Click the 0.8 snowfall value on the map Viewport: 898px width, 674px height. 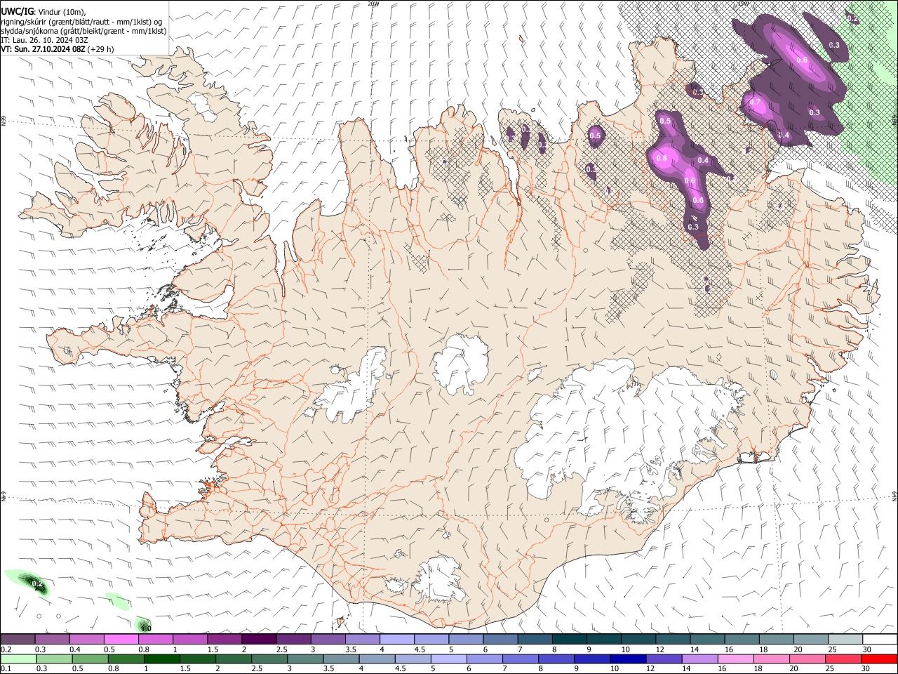coord(661,159)
